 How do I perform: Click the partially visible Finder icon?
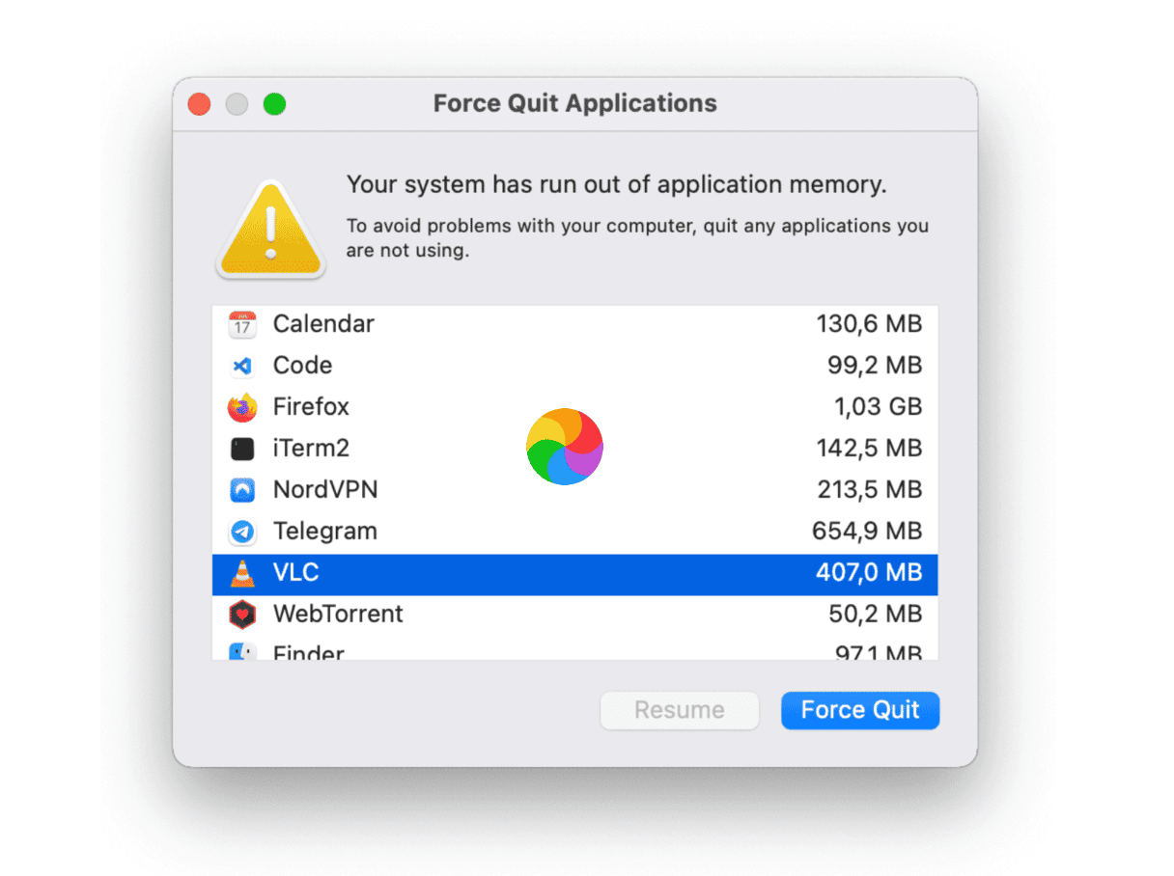click(242, 652)
